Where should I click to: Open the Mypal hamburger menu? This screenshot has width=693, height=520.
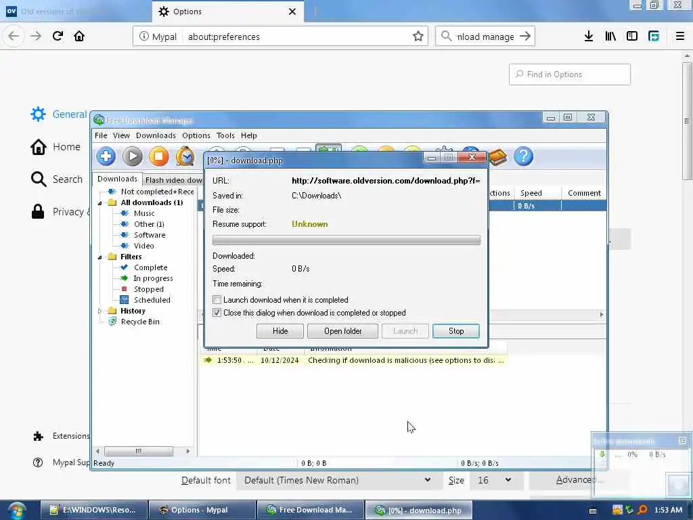[680, 37]
